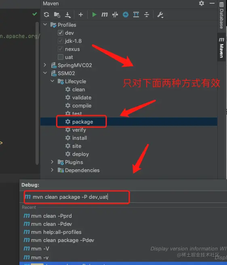Open Maven Settings wrench icon

pos(160,15)
